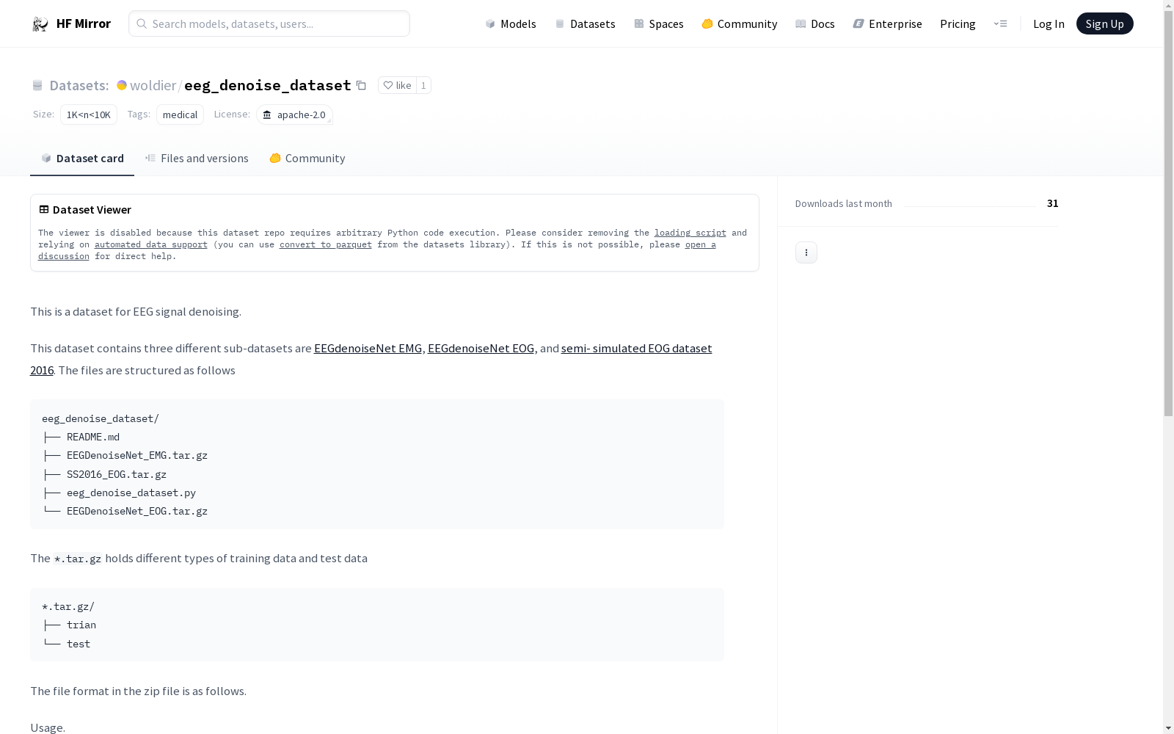Click the search magnifier icon

[142, 23]
